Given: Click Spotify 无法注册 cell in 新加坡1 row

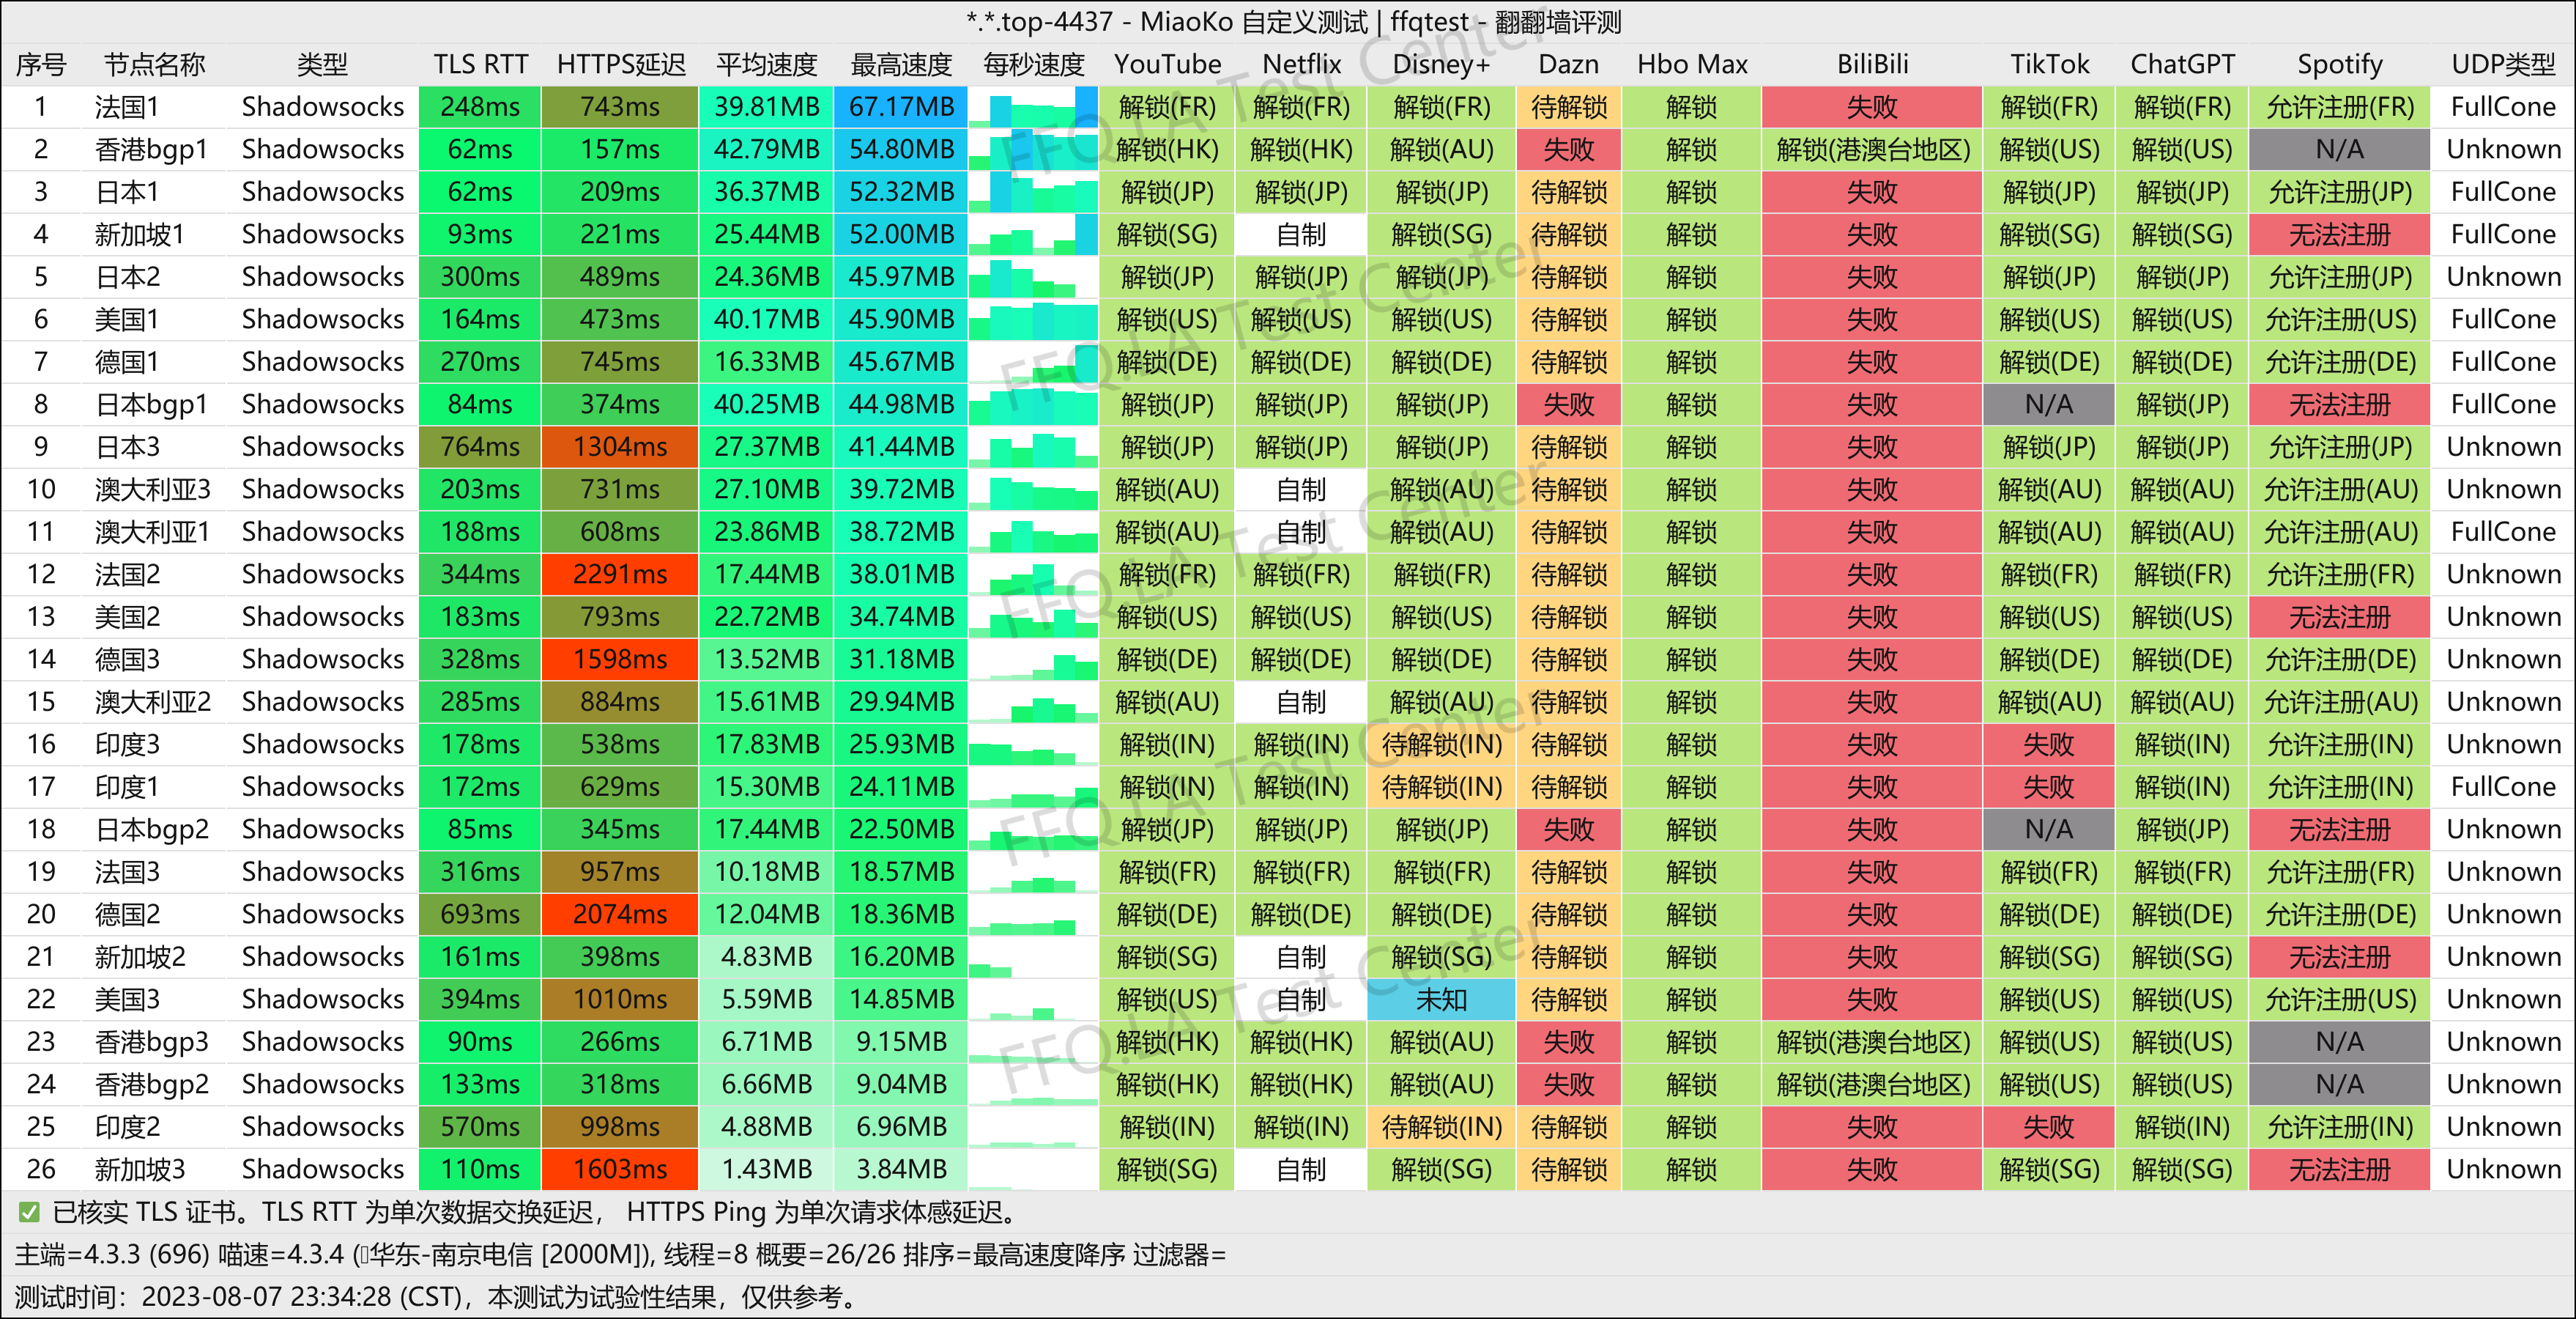Looking at the screenshot, I should tap(2339, 234).
